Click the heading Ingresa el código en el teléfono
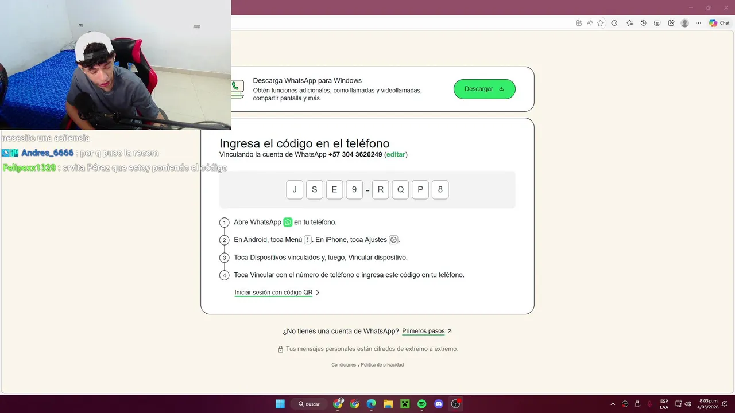 [304, 143]
